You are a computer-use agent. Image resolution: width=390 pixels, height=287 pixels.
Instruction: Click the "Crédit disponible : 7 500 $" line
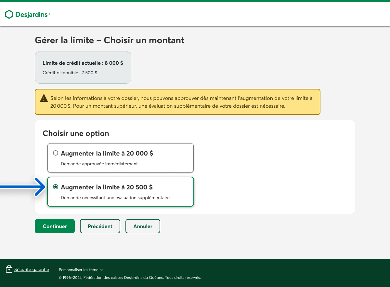click(x=70, y=73)
